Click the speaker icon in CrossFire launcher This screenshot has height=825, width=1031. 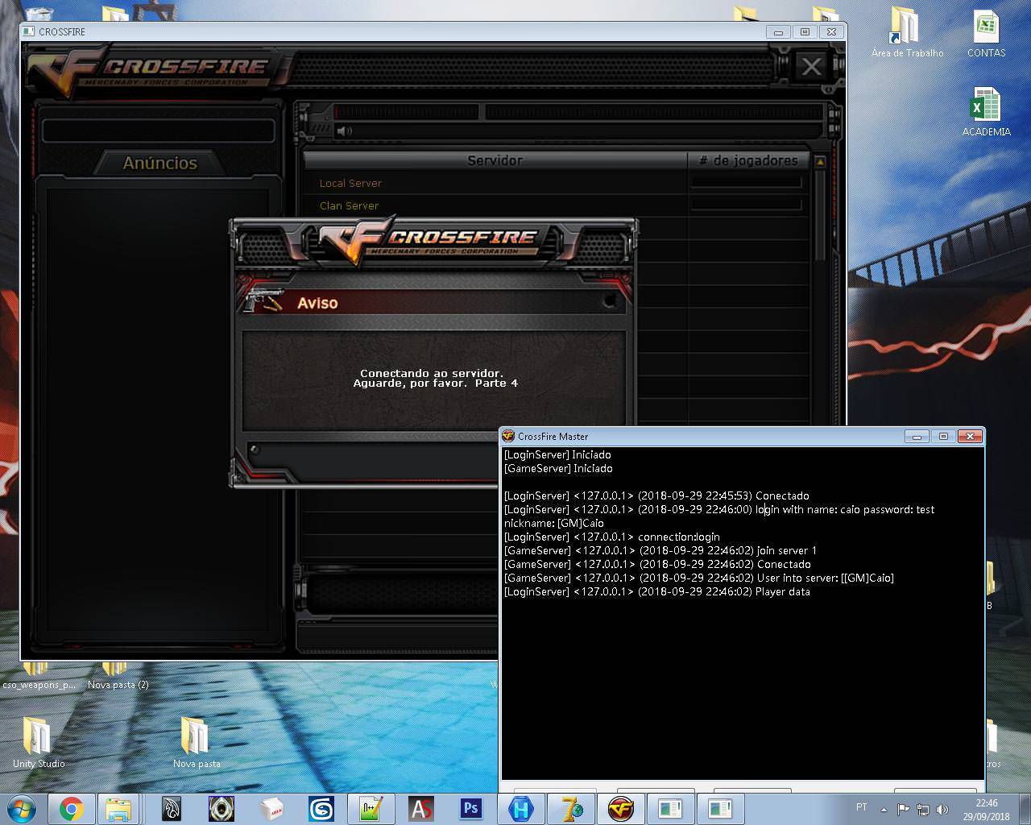coord(345,131)
